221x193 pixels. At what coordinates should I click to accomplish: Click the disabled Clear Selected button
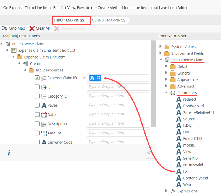click(69, 29)
